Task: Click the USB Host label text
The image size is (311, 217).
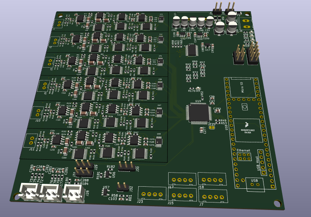Action: (258, 163)
